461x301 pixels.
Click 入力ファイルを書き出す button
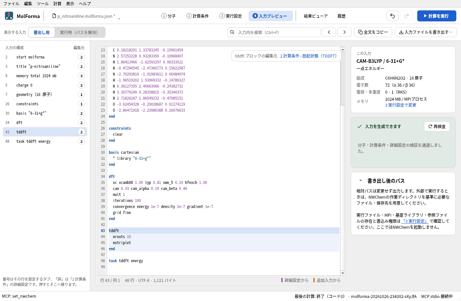[426, 32]
